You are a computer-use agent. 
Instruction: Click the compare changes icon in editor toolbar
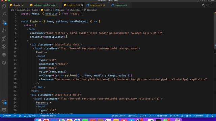point(203,5)
